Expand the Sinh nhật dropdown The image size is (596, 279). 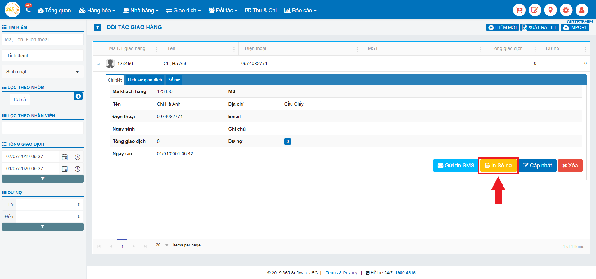coord(77,72)
